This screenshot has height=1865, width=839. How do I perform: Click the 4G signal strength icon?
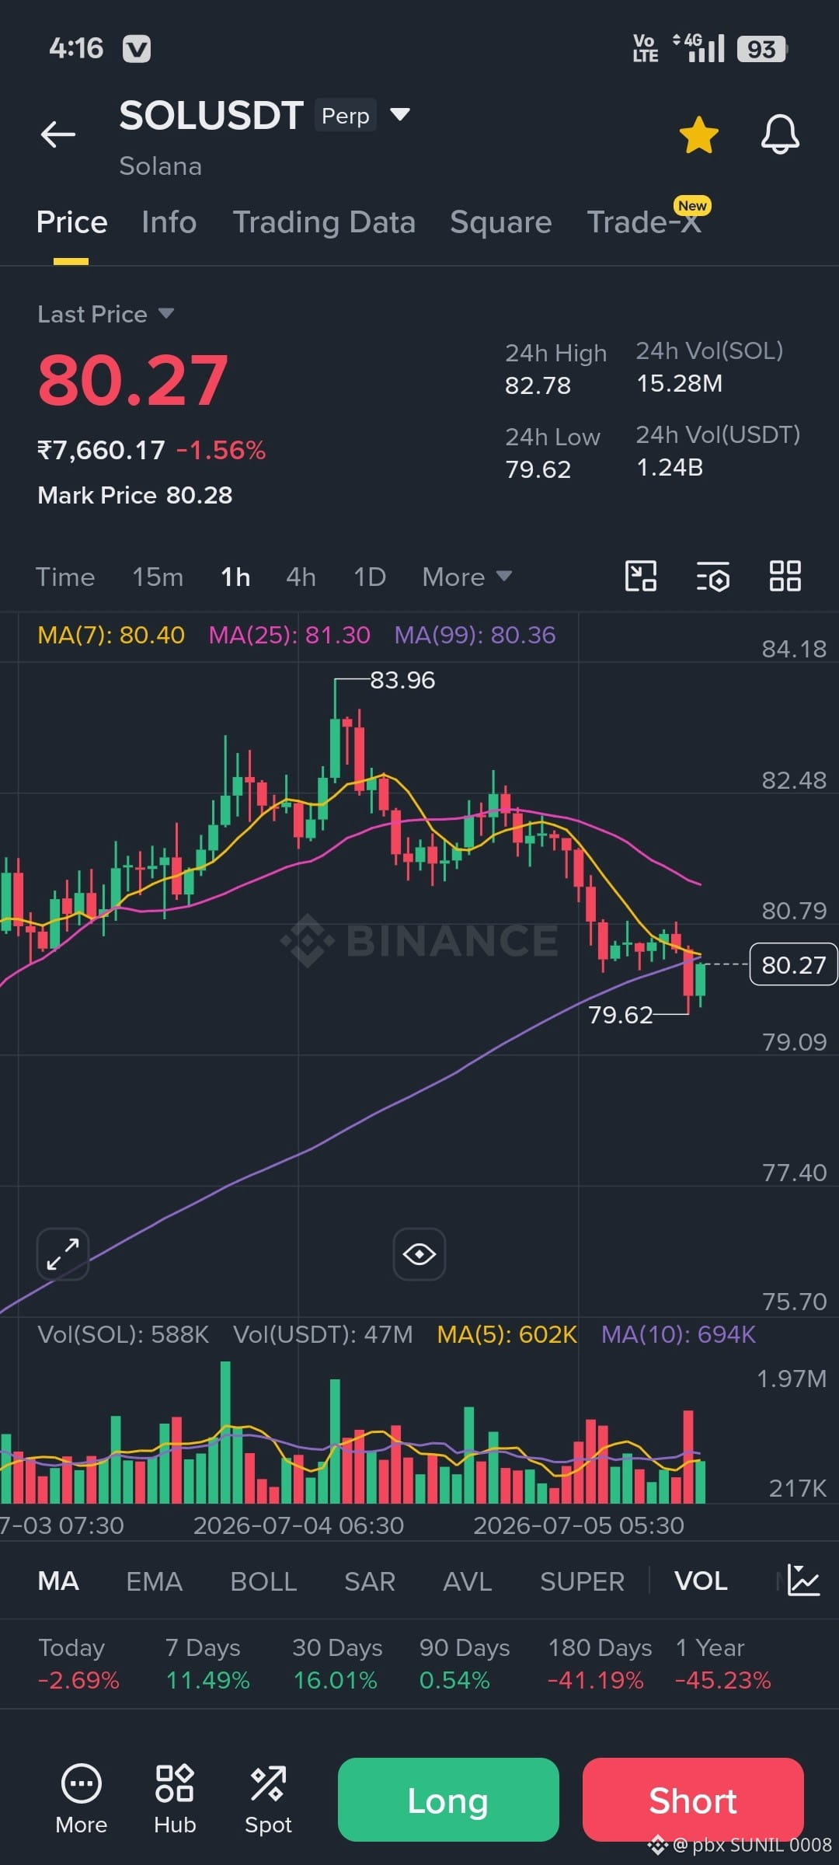[x=698, y=47]
